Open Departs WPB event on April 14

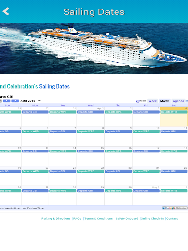coord(63,151)
